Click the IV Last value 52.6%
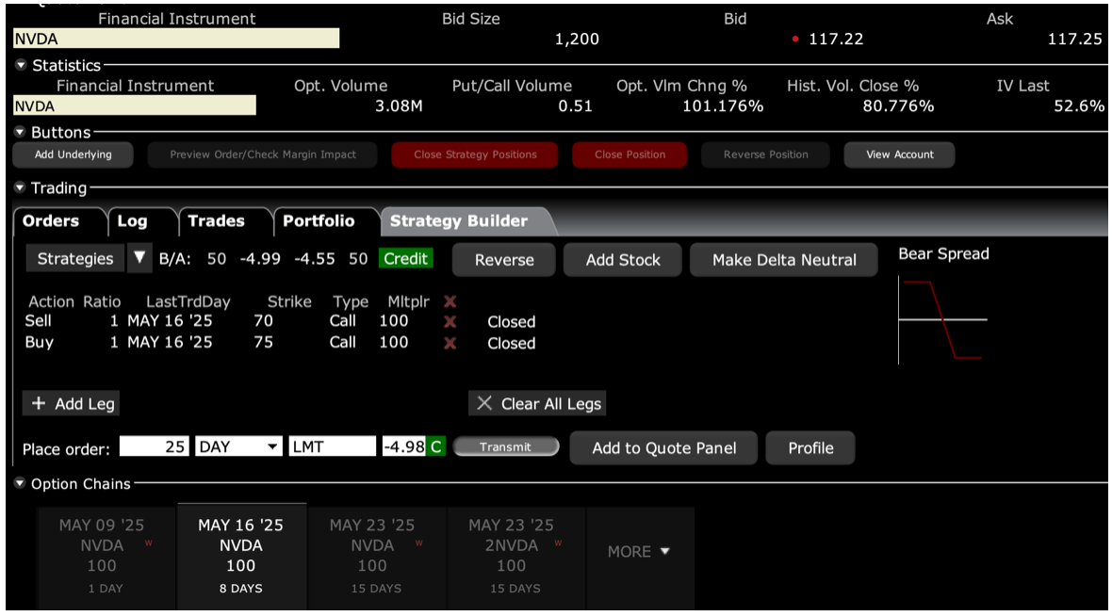The height and width of the screenshot is (616, 1112). (x=1079, y=106)
